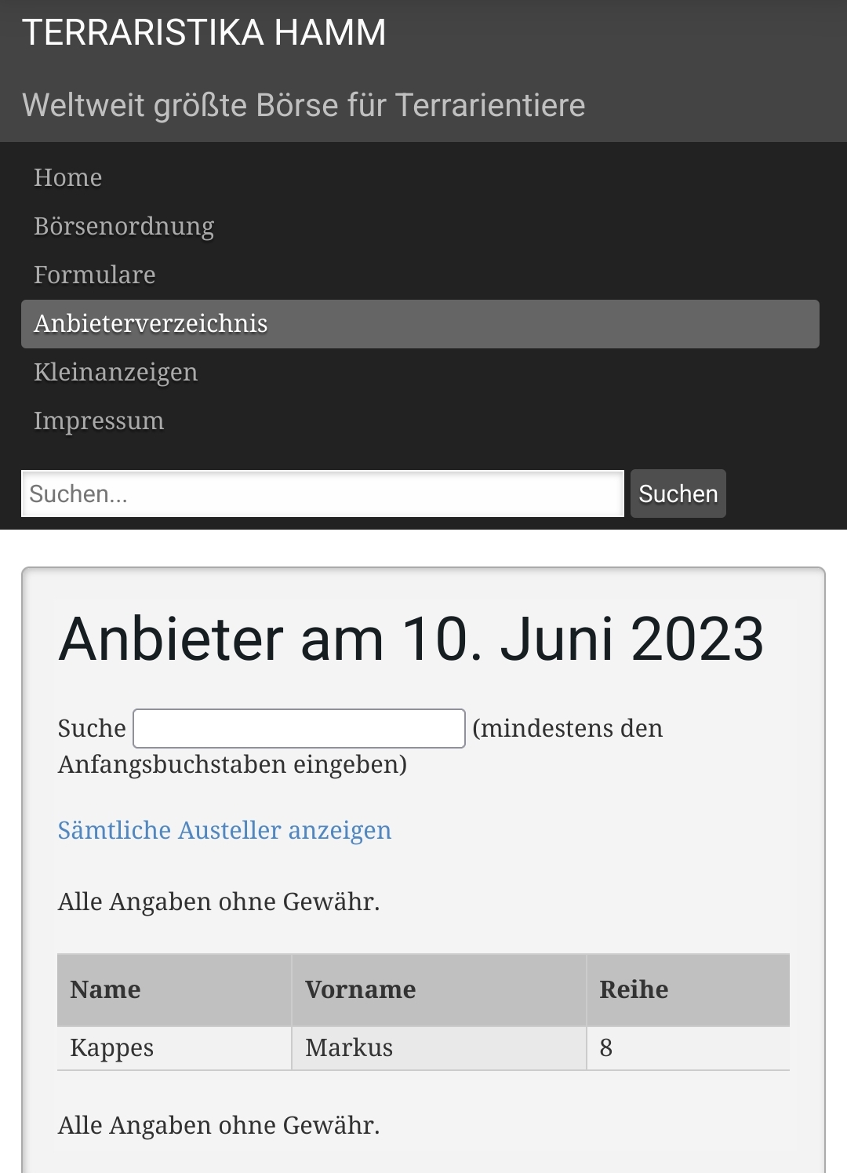Screen dimensions: 847x1173
Task: Click the Vorname column header
Action: [x=439, y=990]
